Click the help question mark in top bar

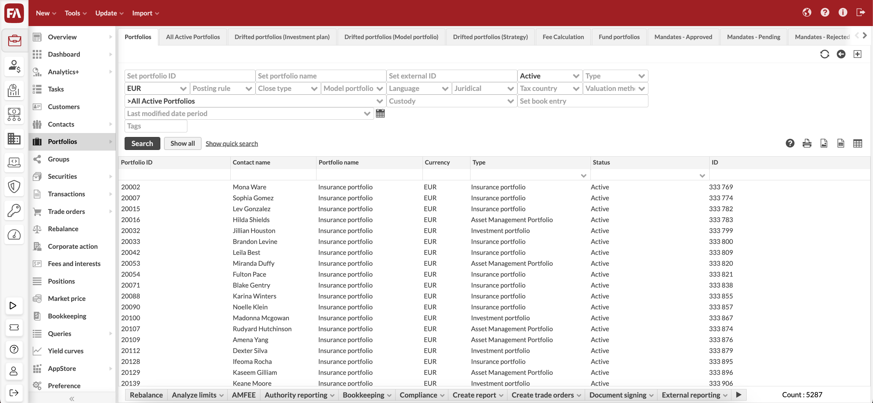point(825,12)
